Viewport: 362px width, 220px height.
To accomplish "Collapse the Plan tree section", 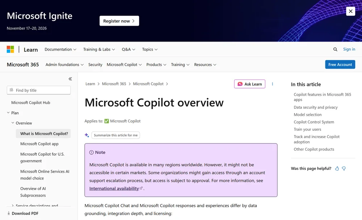I will pyautogui.click(x=8, y=113).
